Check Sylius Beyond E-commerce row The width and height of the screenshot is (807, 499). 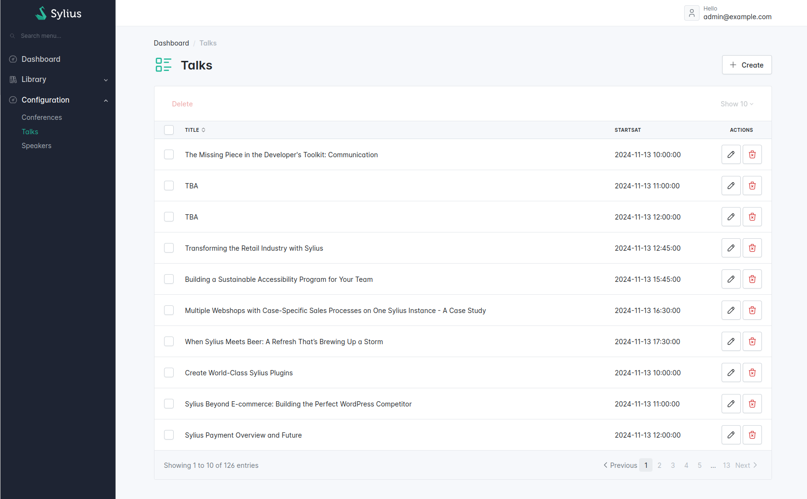[169, 404]
